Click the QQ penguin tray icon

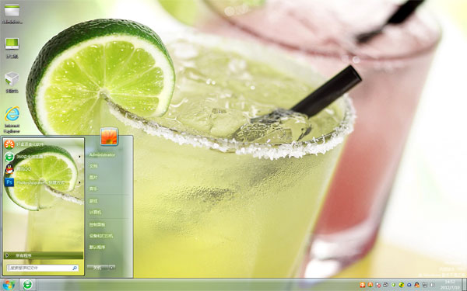tap(416, 285)
